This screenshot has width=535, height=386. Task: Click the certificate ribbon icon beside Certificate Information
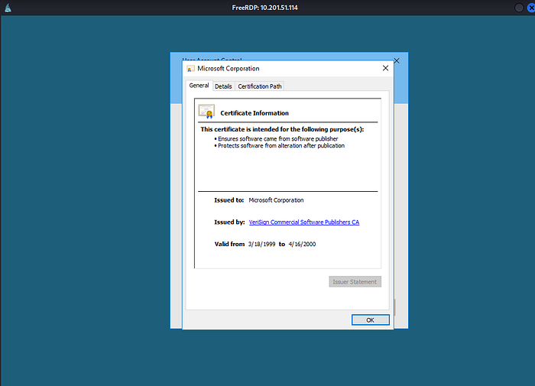point(206,112)
